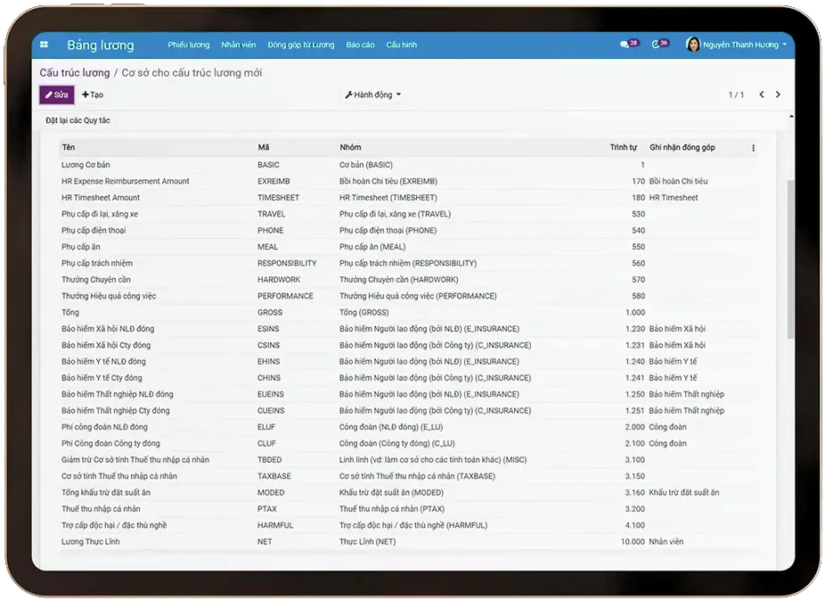Sort table by Trình tự column header
Screen dimensions: 825x600
click(x=623, y=147)
